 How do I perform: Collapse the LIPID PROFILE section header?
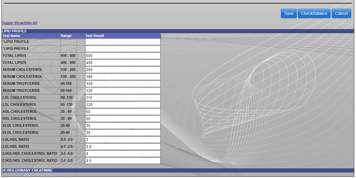click(15, 31)
